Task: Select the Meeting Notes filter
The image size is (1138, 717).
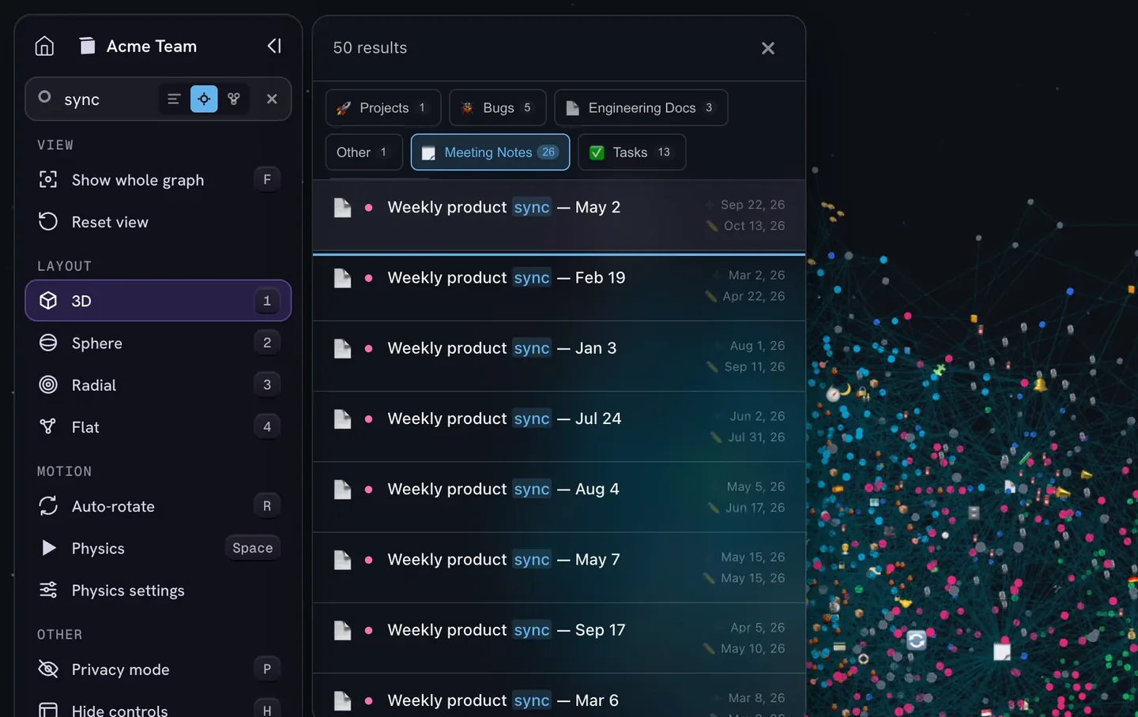Action: click(490, 152)
